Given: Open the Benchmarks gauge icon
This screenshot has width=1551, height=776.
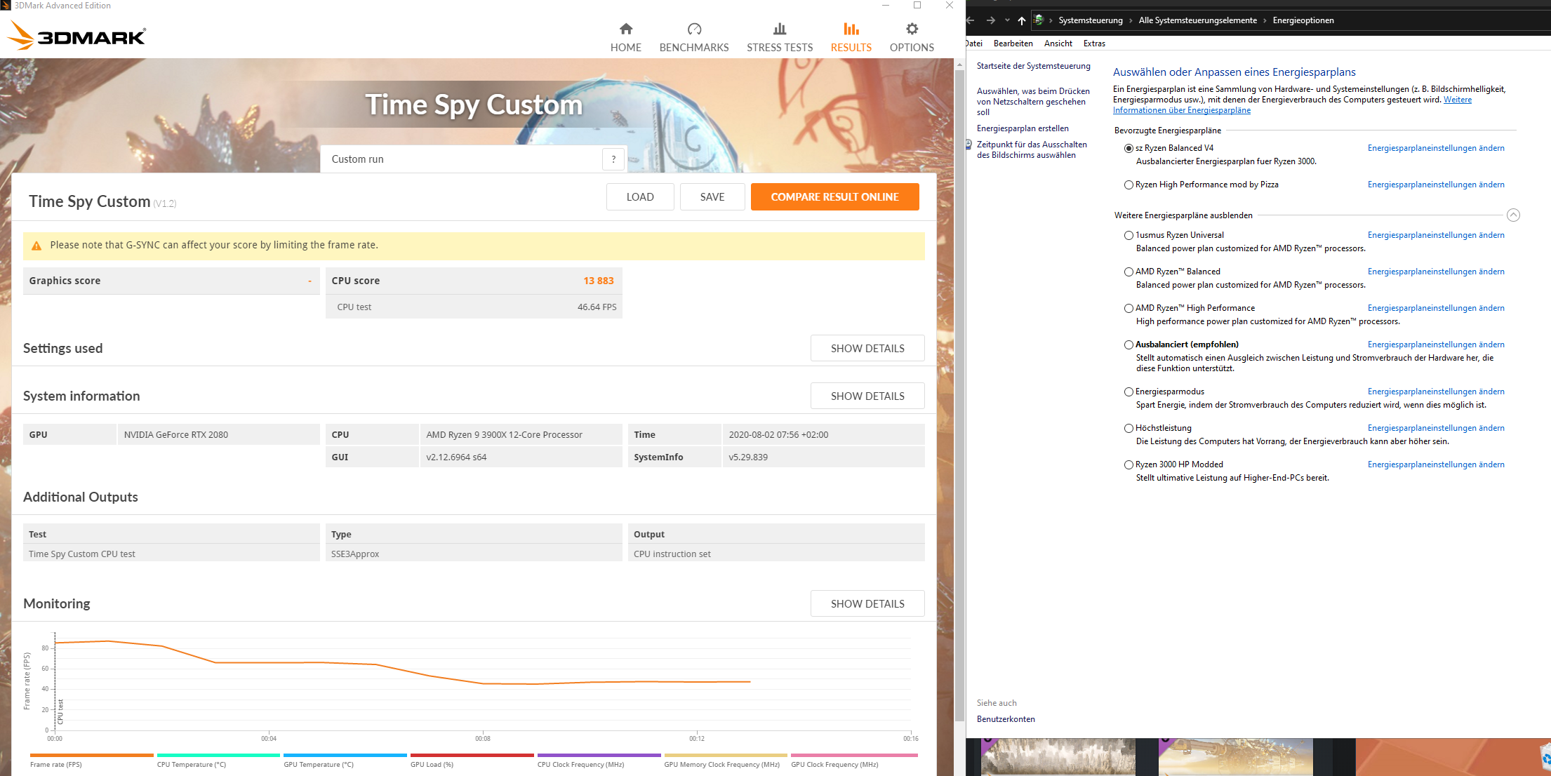Looking at the screenshot, I should pos(694,29).
